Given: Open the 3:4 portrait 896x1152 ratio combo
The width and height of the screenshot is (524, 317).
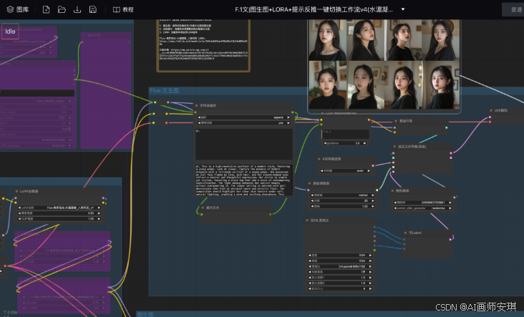Looking at the screenshot, I should click(340, 267).
